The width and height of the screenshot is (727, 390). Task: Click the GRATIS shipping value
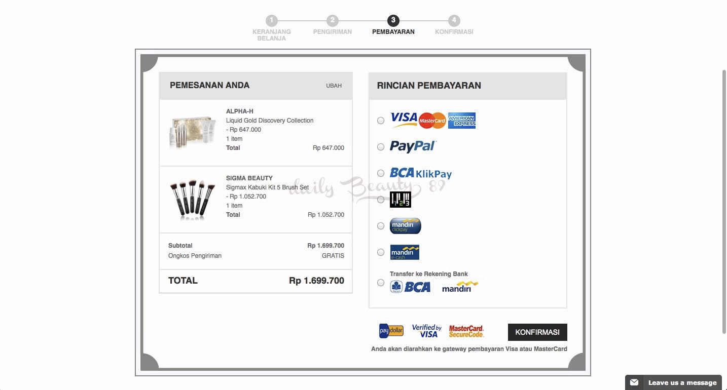click(333, 256)
